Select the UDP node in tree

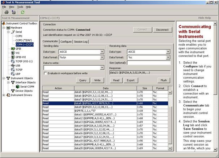point(18,74)
